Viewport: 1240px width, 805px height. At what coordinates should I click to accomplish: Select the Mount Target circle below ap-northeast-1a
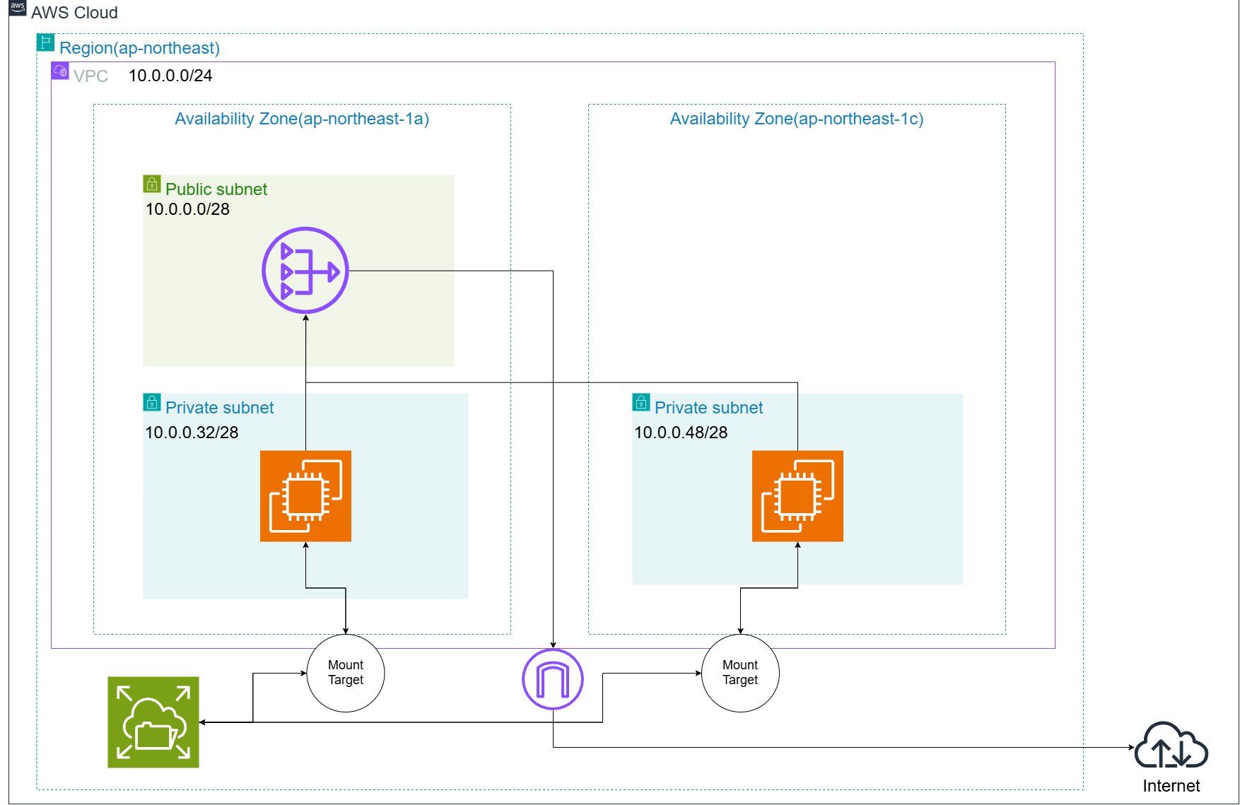pos(346,673)
